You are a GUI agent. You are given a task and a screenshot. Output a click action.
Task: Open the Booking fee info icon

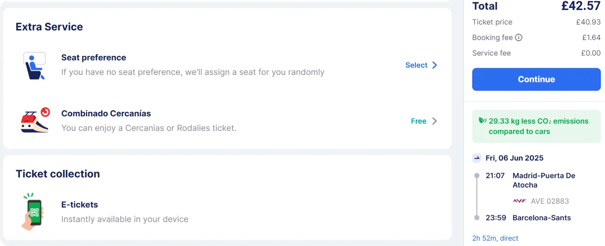(x=519, y=38)
